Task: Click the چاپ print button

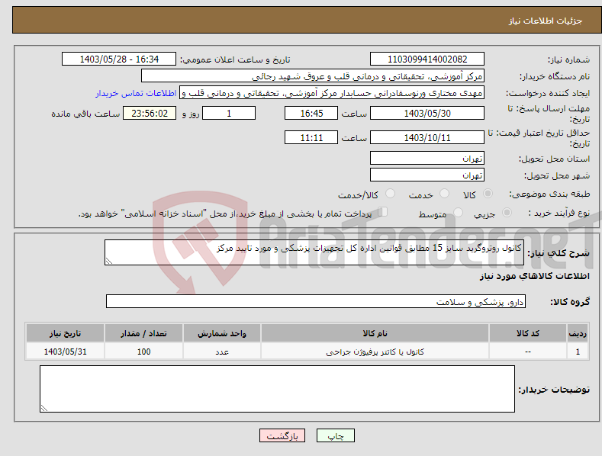Action: [x=336, y=435]
